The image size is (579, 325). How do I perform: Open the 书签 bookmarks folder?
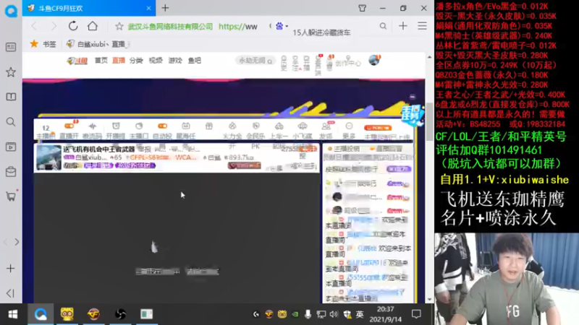point(43,44)
